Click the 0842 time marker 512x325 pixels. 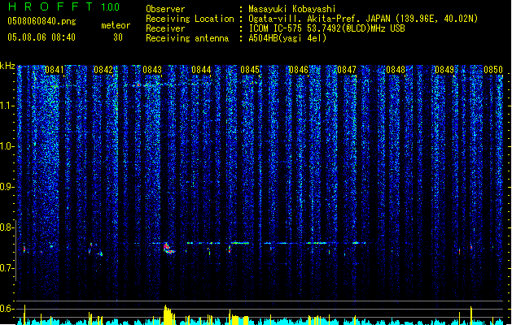103,70
